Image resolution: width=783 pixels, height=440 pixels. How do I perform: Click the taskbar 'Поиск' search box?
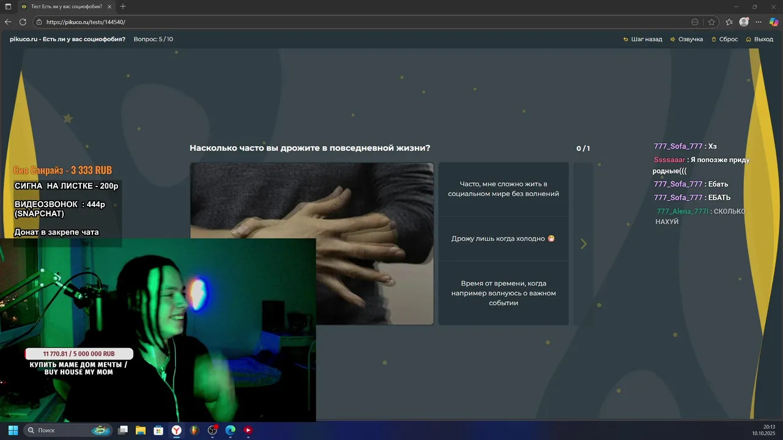(69, 430)
